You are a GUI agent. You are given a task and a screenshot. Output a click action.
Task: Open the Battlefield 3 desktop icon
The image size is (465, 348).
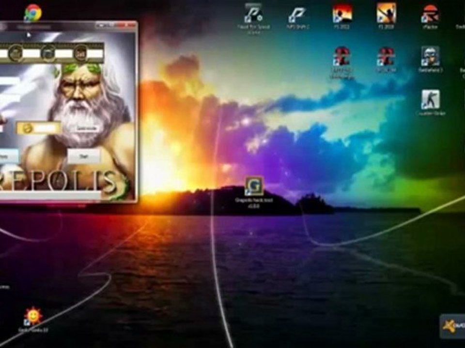click(430, 57)
